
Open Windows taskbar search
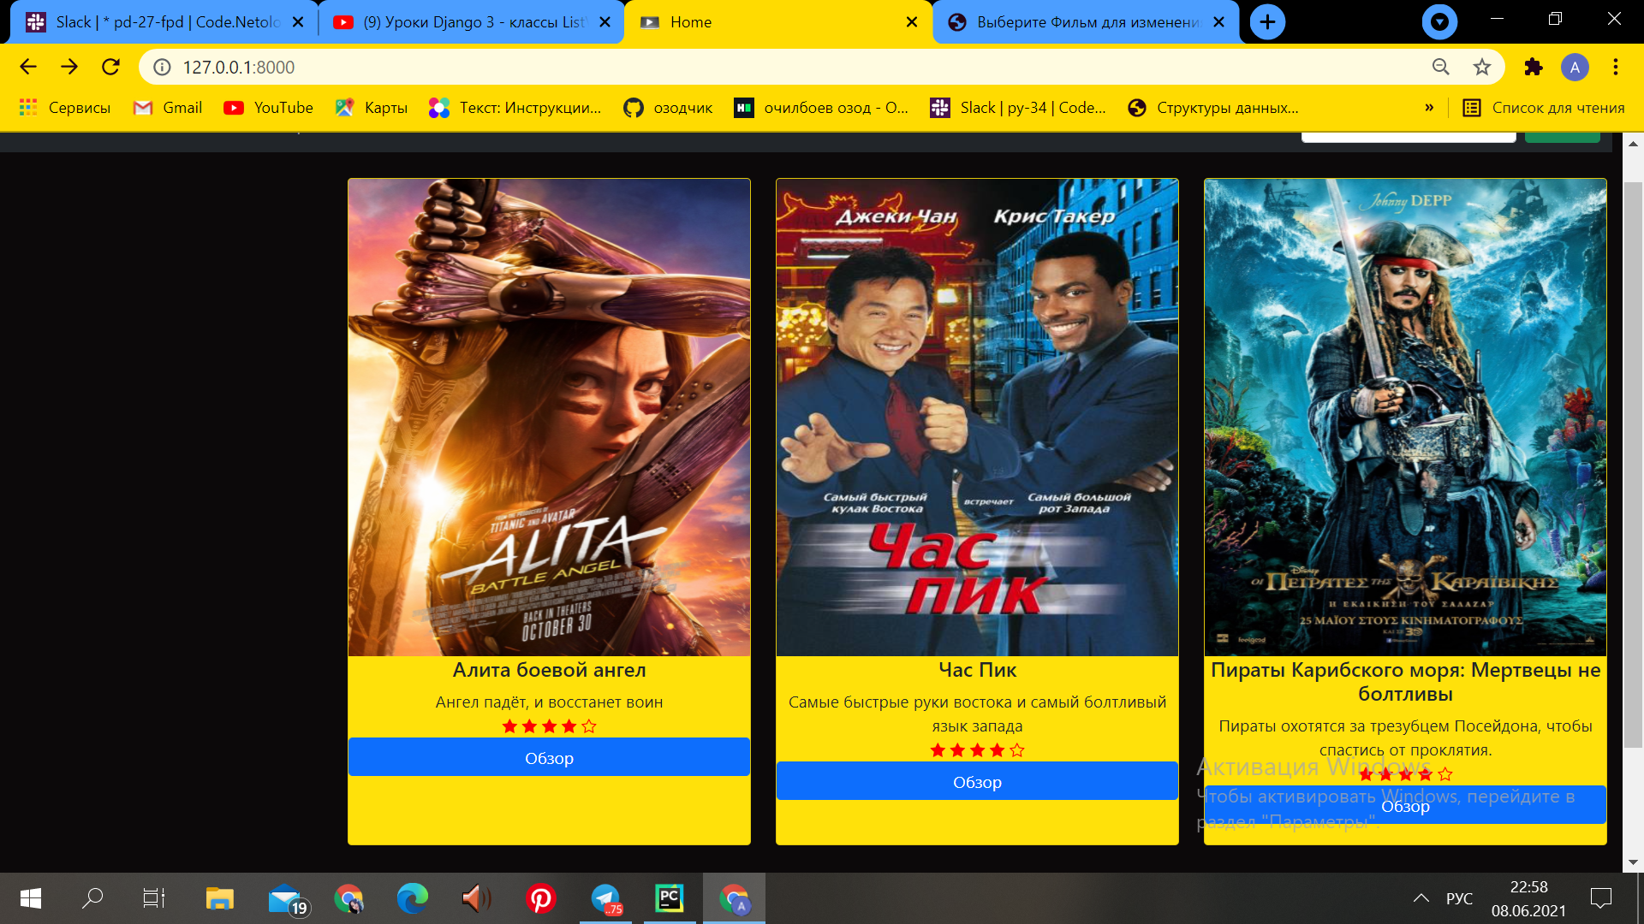tap(92, 898)
